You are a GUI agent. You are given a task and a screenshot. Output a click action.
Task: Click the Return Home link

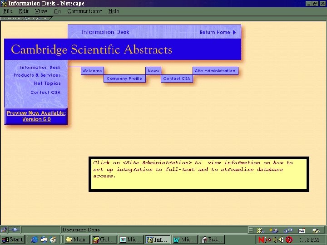(215, 32)
